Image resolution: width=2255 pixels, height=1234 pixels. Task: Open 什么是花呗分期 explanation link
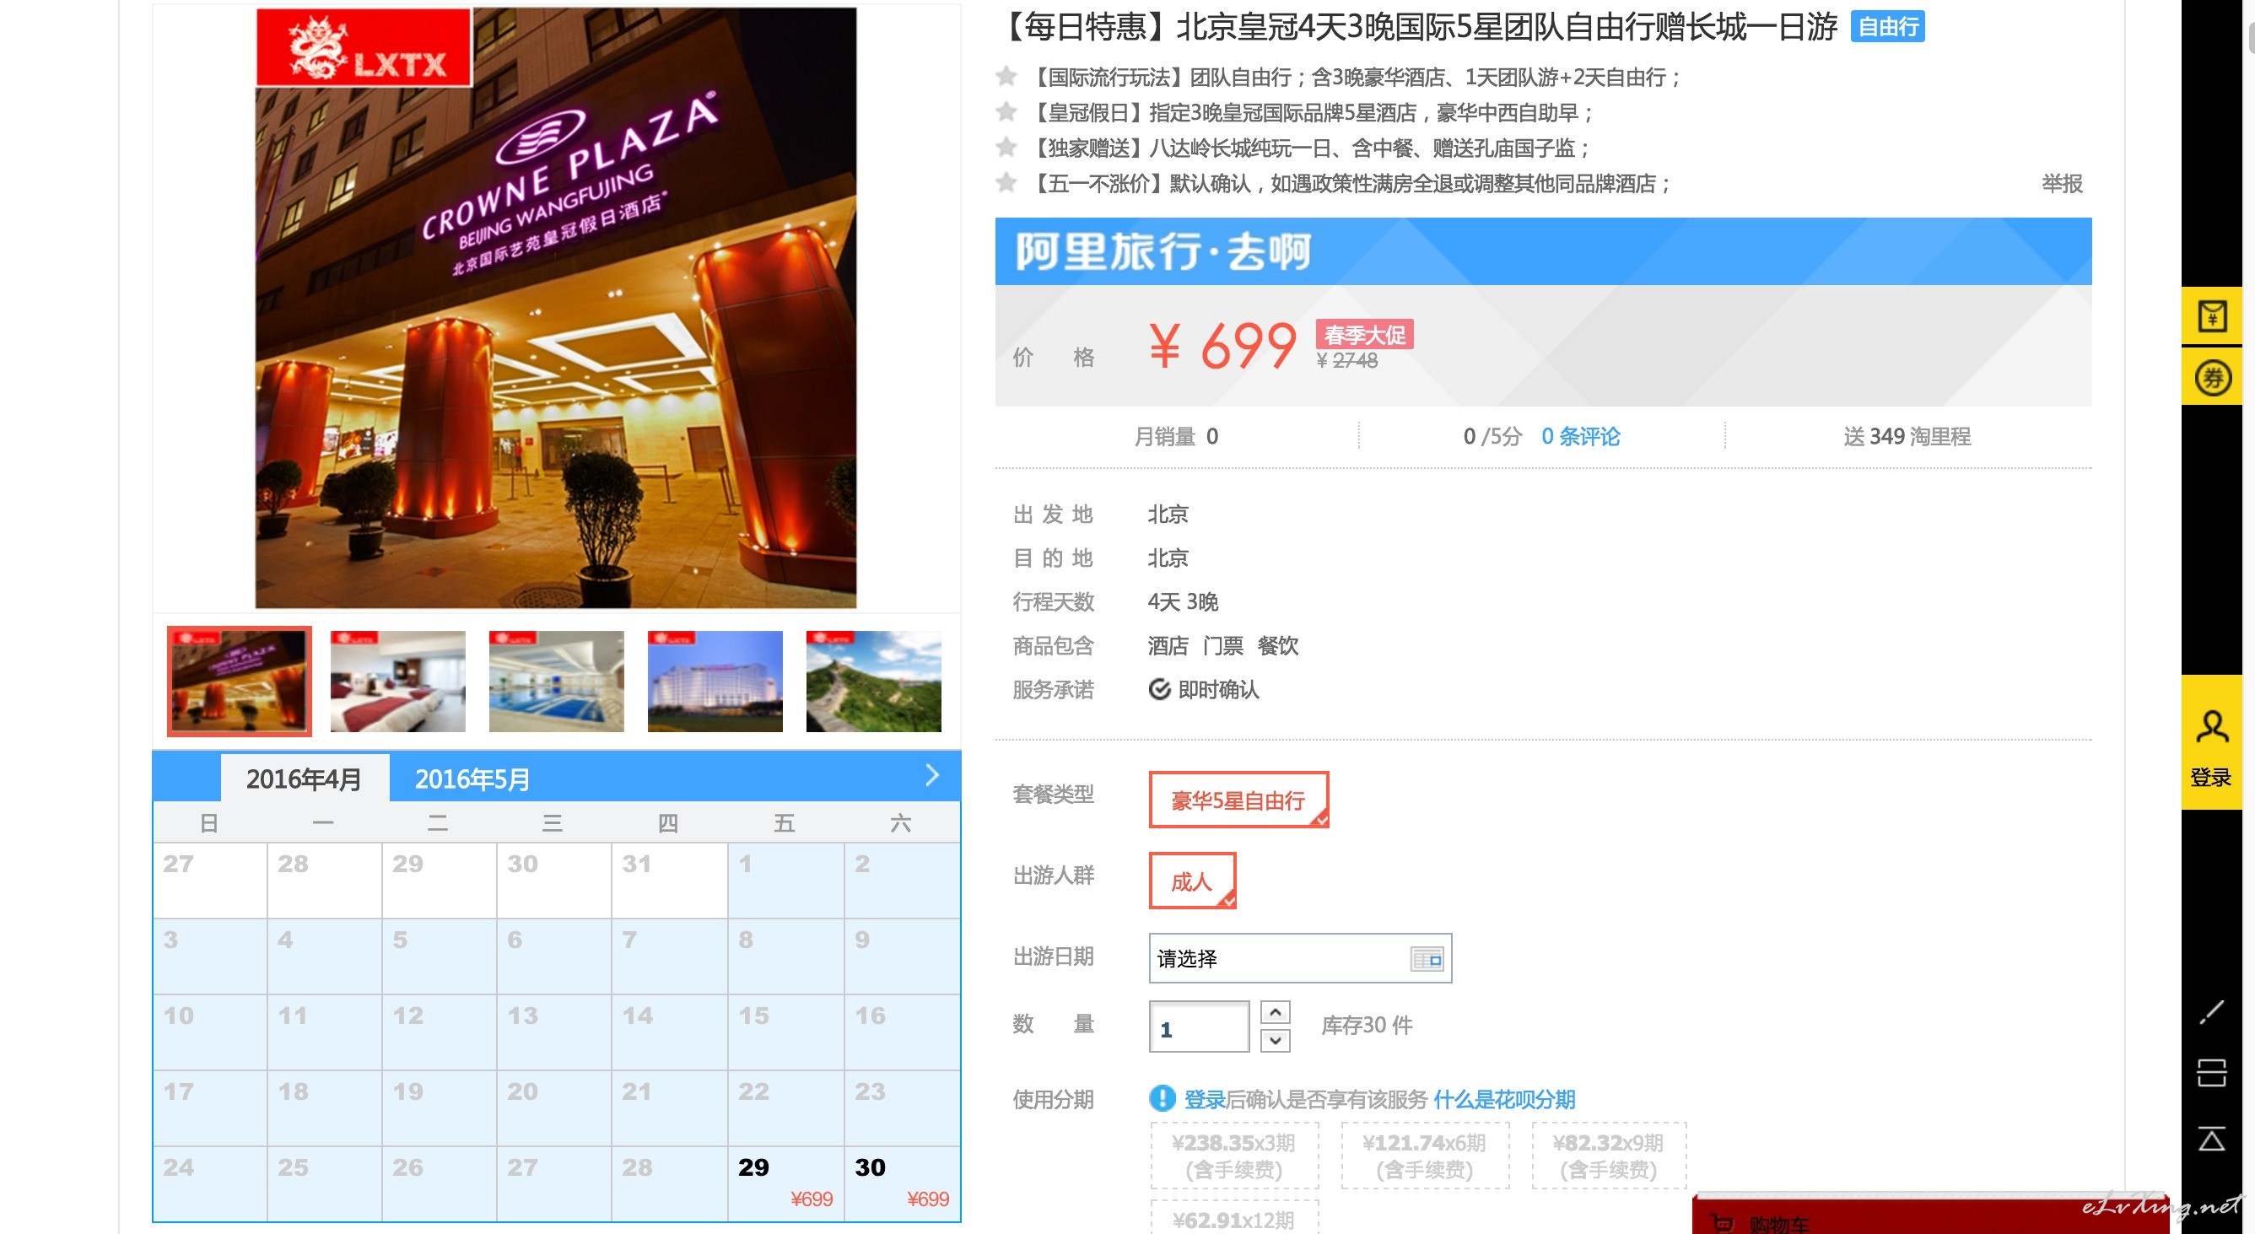pos(1503,1099)
